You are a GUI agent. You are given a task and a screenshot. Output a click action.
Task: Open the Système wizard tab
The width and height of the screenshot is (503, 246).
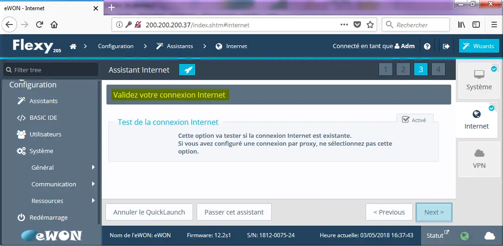point(478,80)
